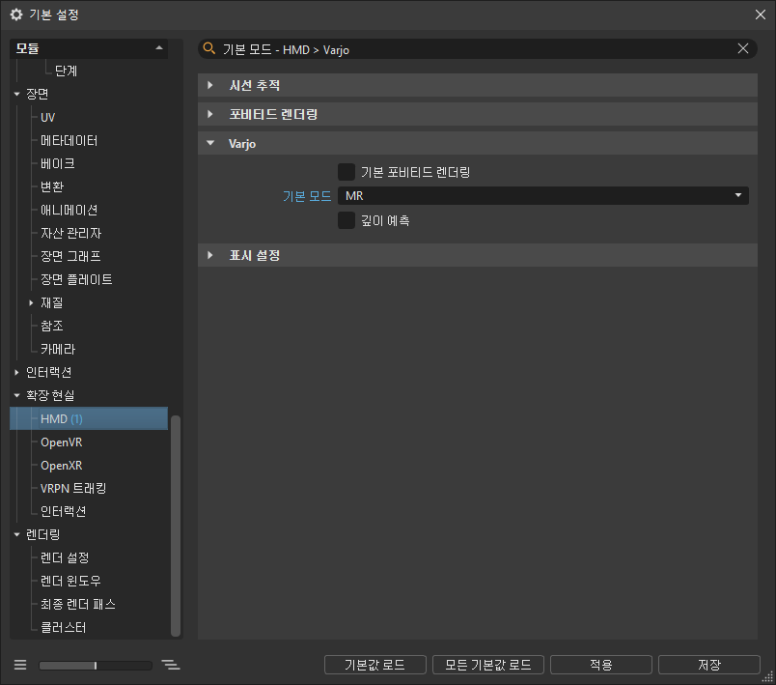776x685 pixels.
Task: Expand the 시선 추적 section
Action: point(210,85)
